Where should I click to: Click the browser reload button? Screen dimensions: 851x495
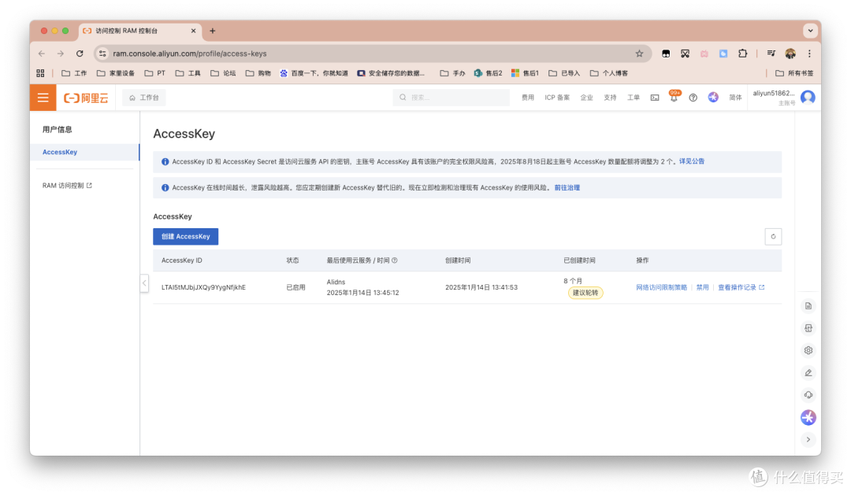pos(80,54)
